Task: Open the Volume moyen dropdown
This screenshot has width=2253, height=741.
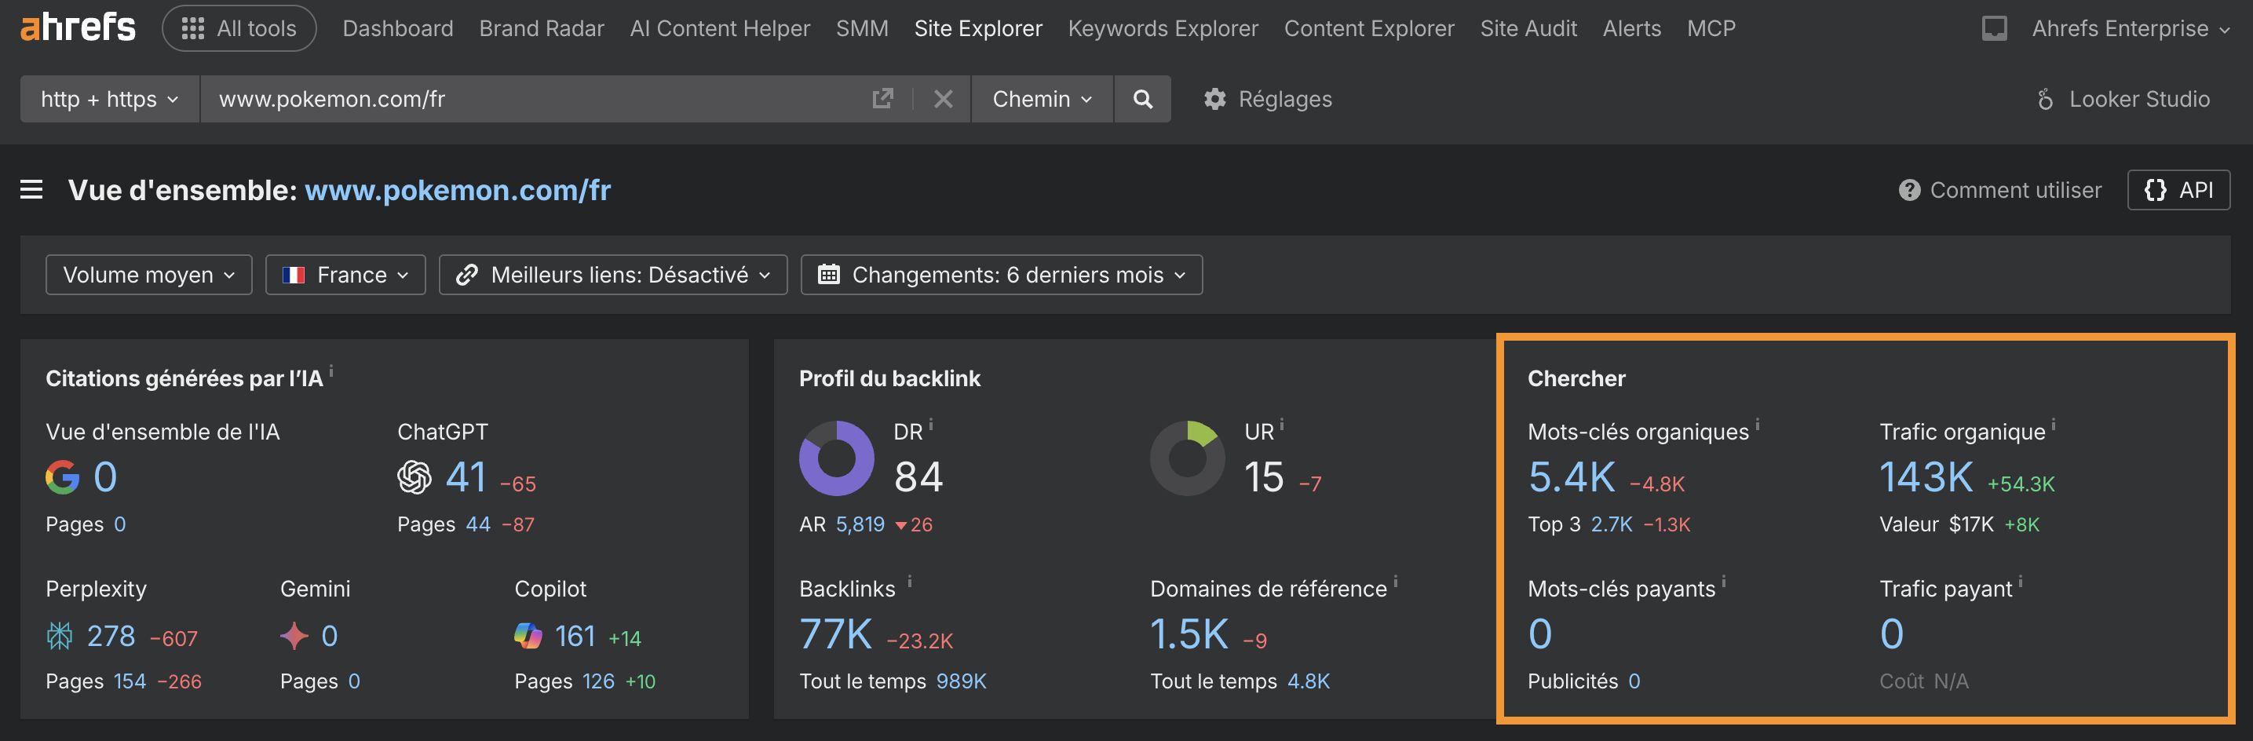Action: (x=147, y=274)
